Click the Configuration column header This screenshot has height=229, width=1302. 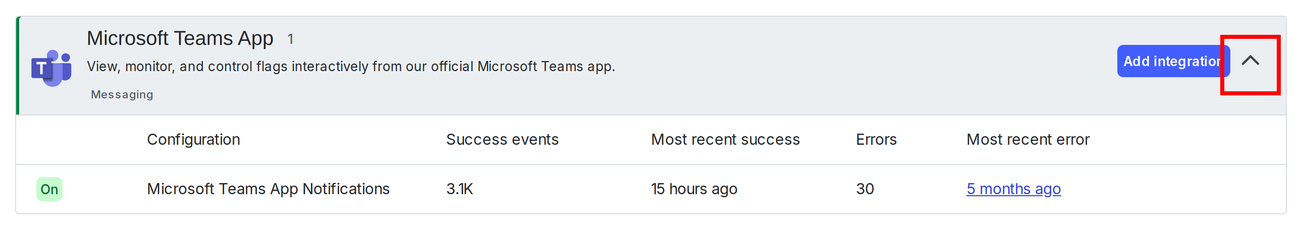point(193,140)
